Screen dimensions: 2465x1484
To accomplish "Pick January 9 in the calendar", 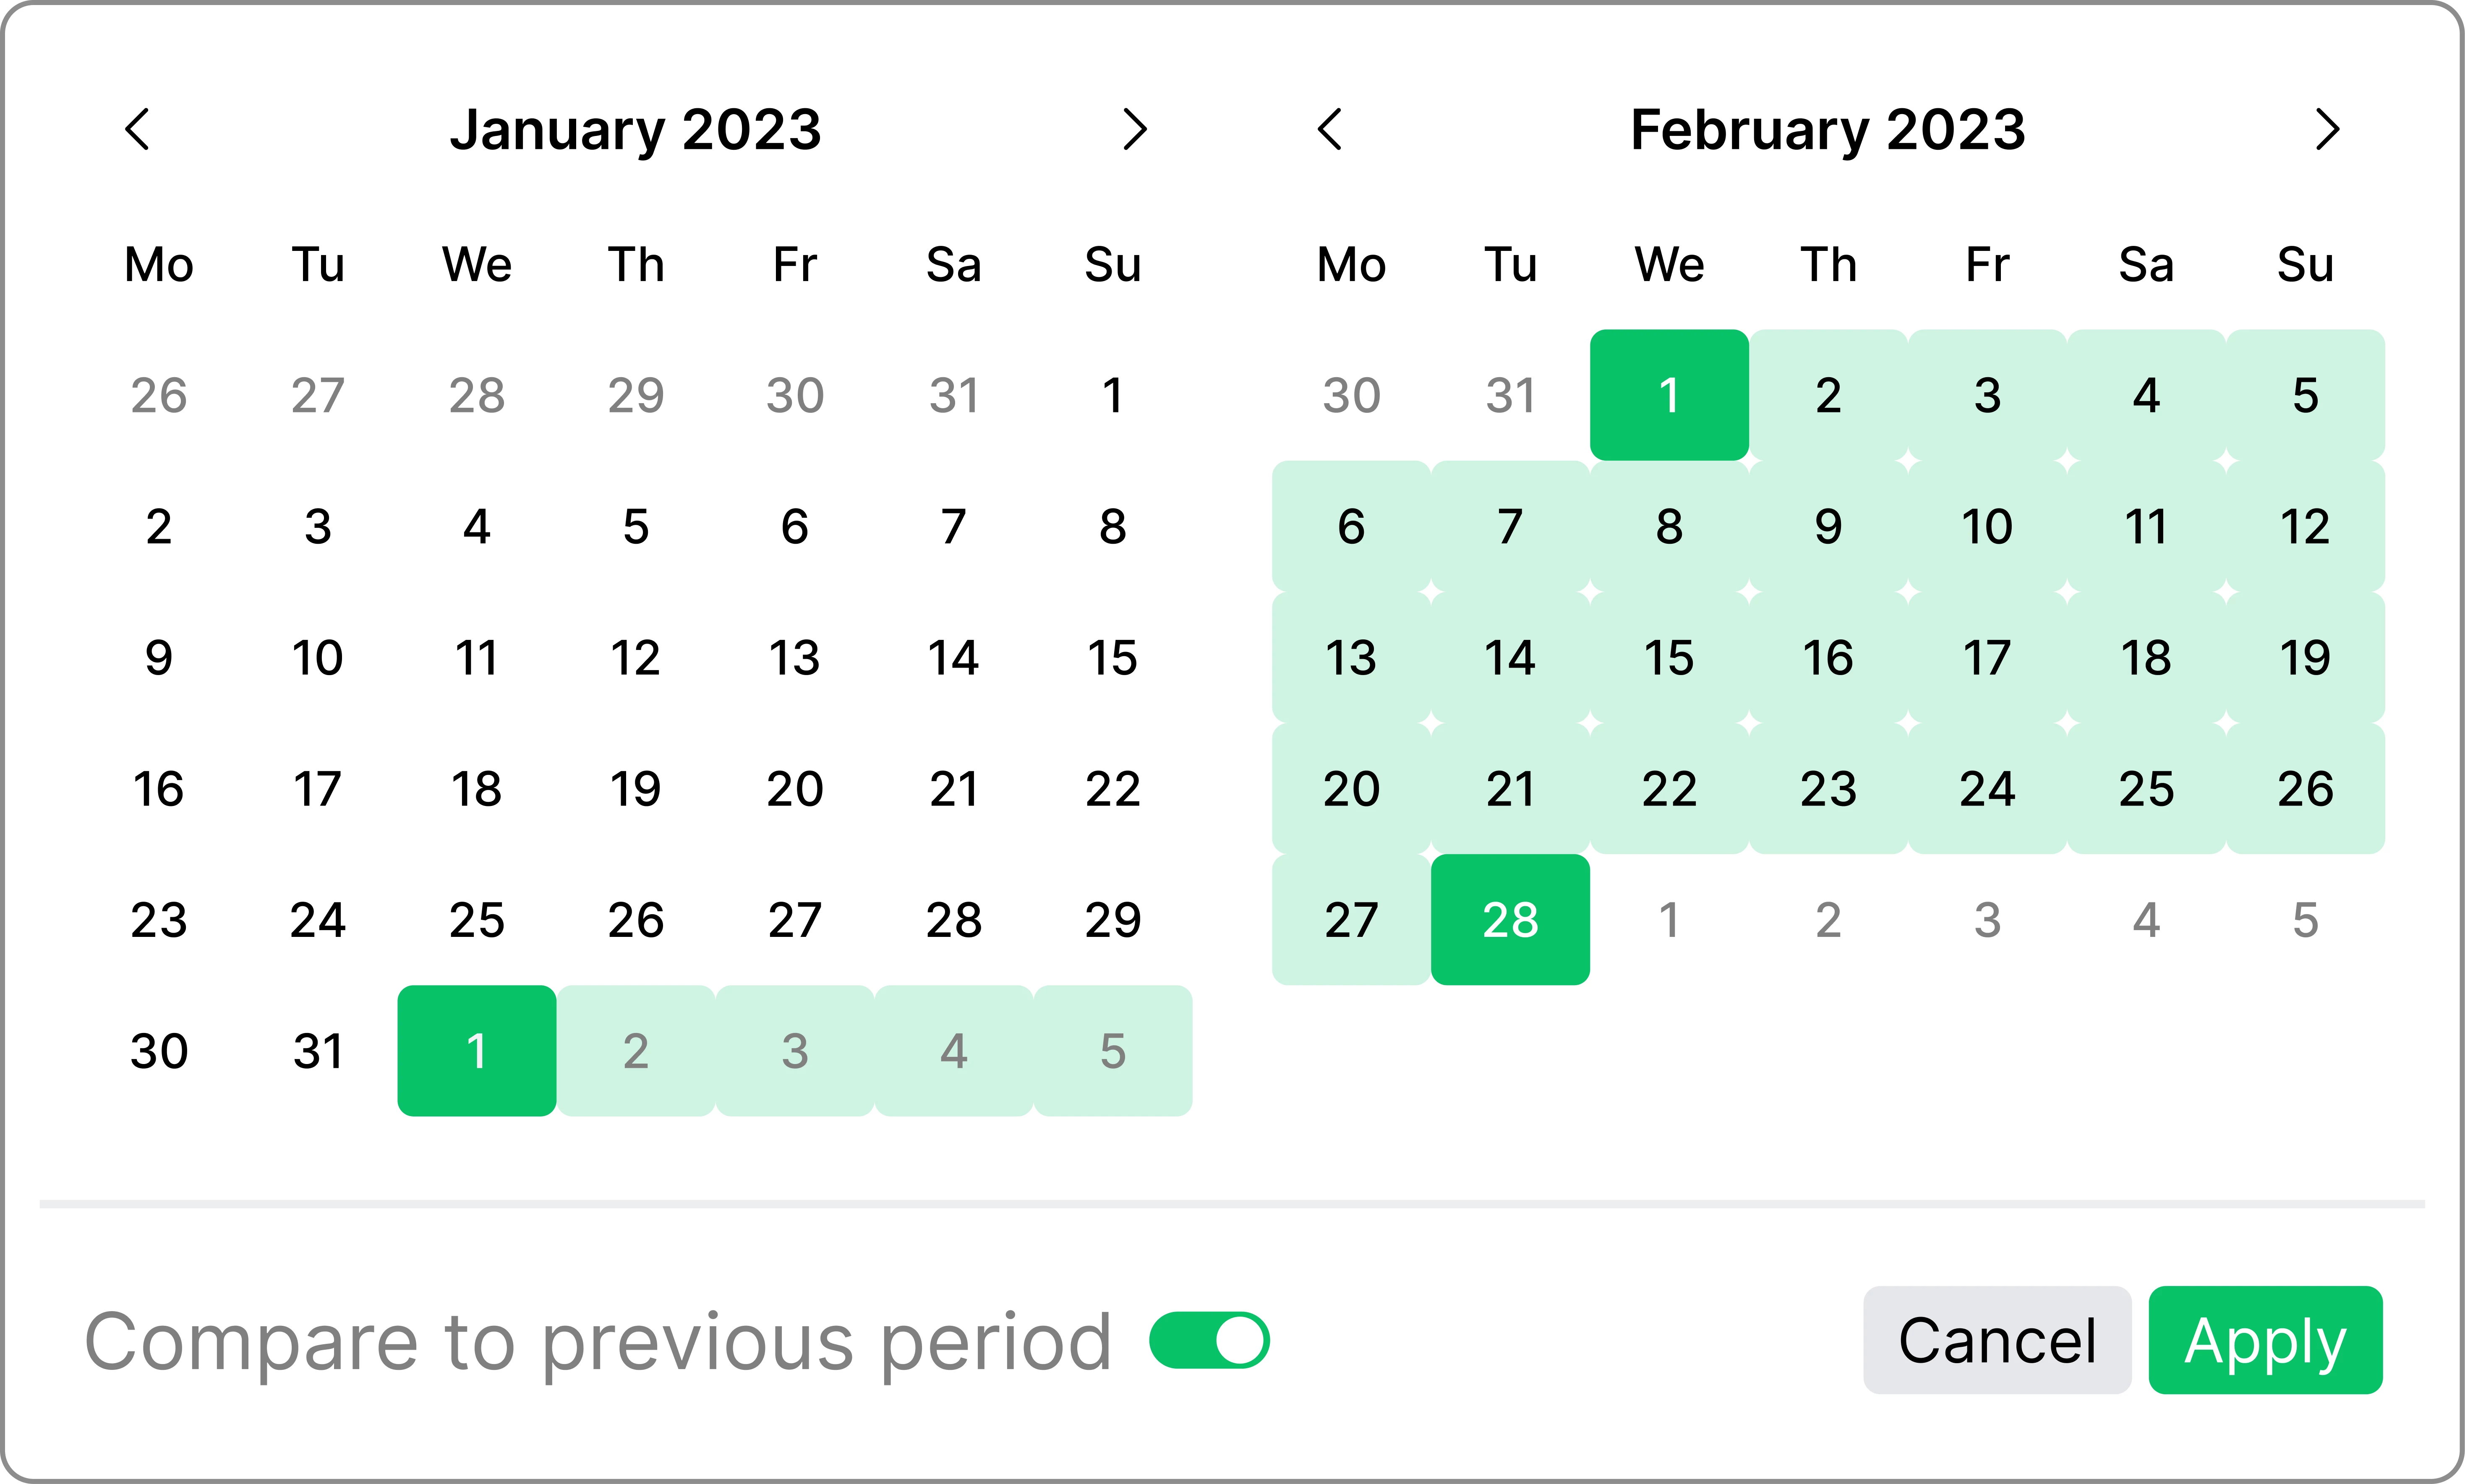I will (159, 658).
